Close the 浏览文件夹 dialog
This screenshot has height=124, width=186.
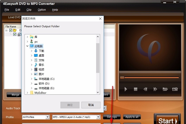100,19
